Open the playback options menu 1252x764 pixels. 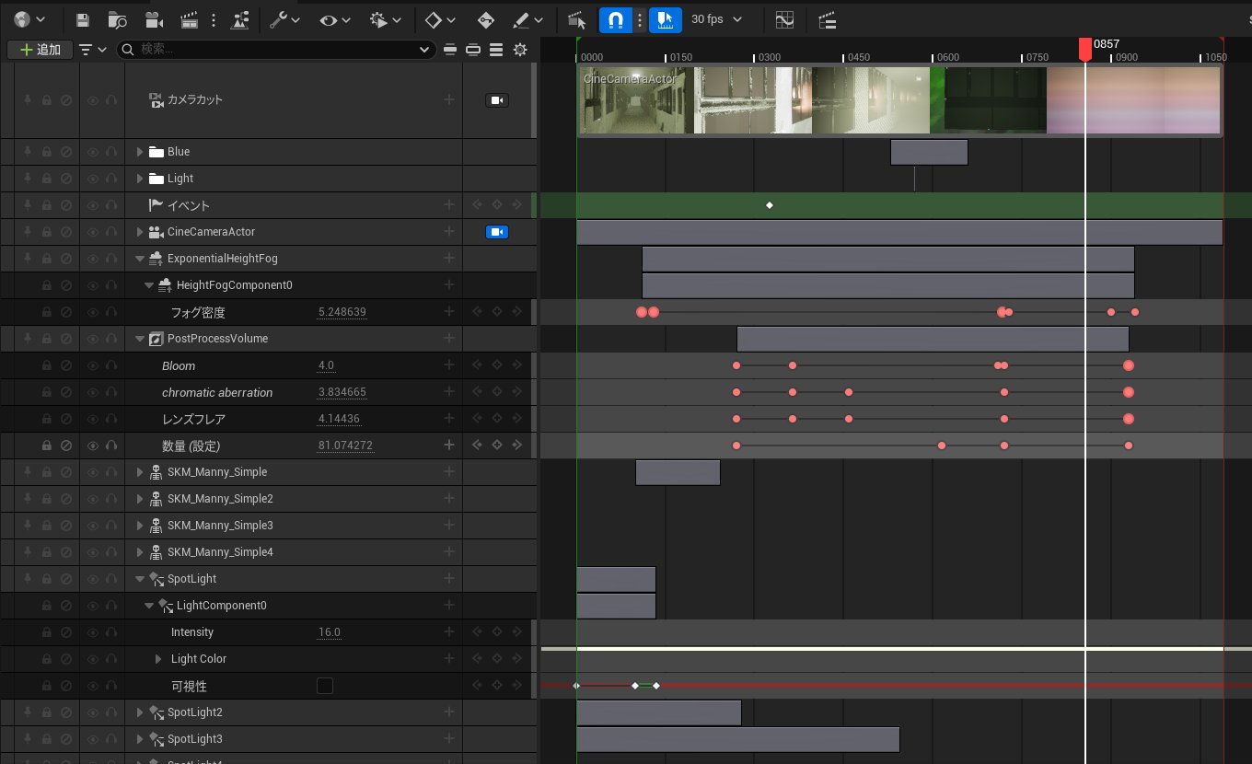[x=385, y=19]
